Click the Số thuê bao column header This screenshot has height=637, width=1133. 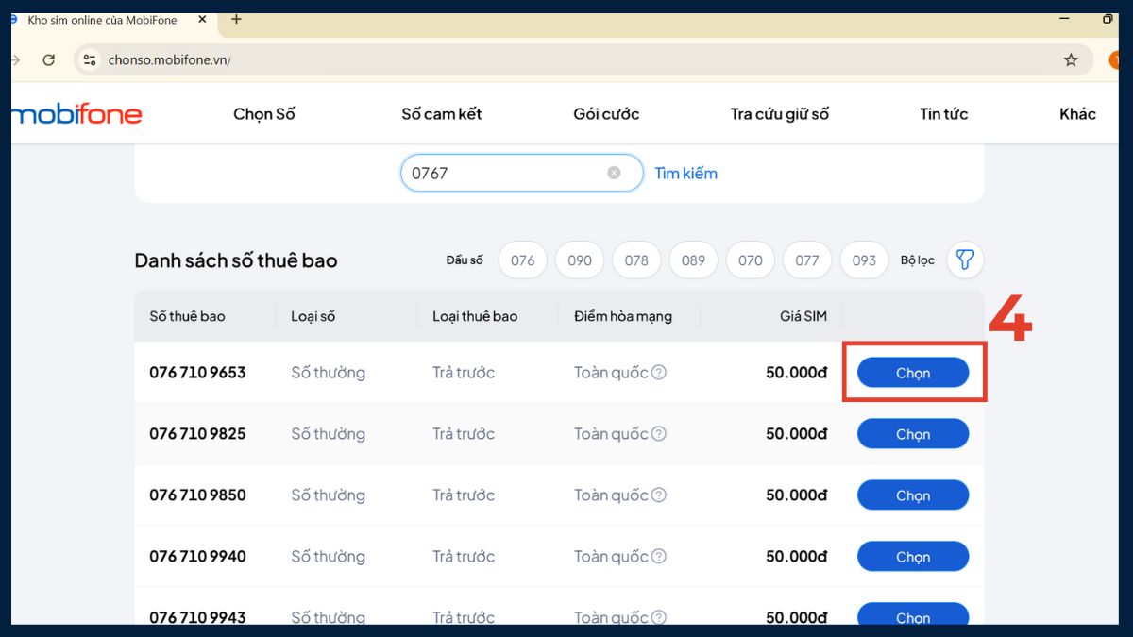pos(187,316)
